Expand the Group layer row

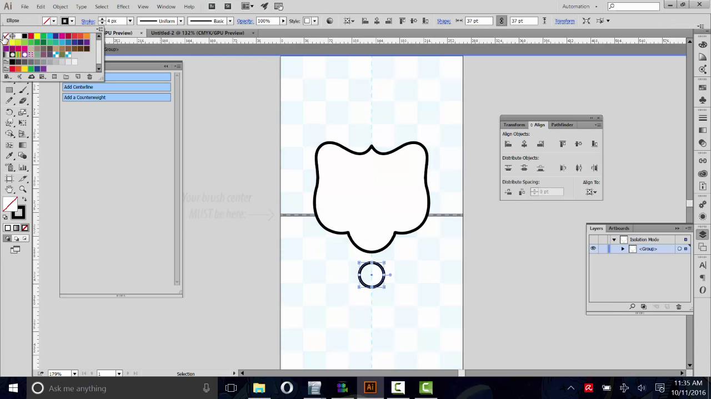tap(623, 249)
